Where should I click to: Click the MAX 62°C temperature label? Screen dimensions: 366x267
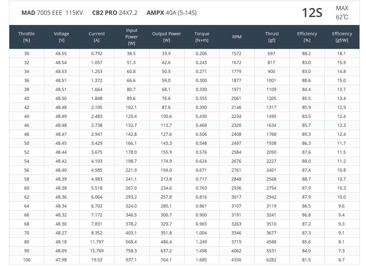coord(342,13)
